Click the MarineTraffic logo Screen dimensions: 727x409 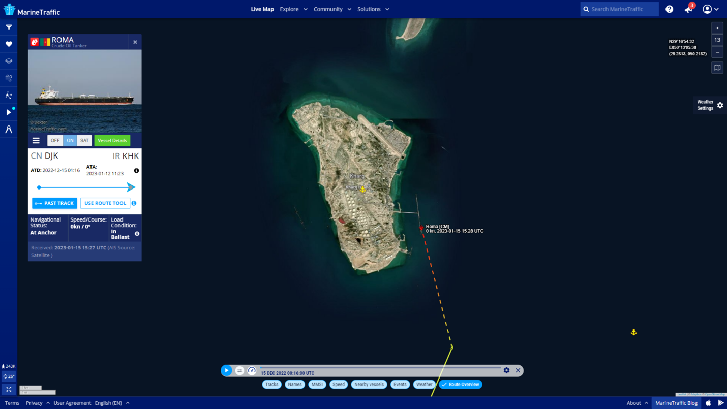[x=32, y=10]
